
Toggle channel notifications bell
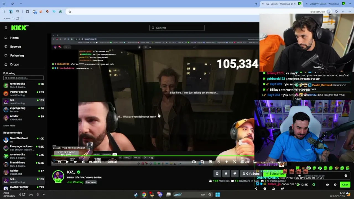tap(226, 174)
